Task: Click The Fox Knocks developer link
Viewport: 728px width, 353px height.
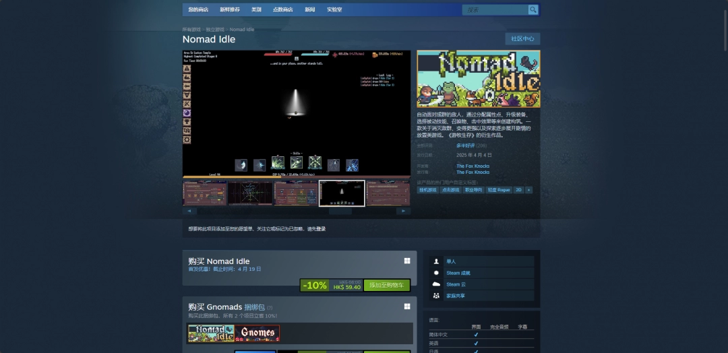Action: pos(473,166)
